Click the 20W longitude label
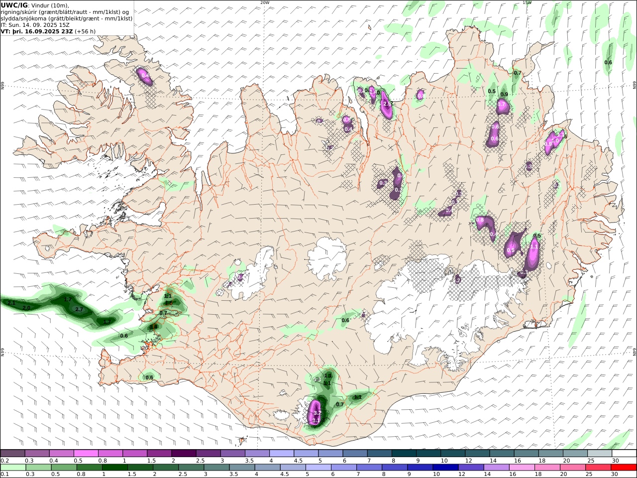 click(x=265, y=2)
